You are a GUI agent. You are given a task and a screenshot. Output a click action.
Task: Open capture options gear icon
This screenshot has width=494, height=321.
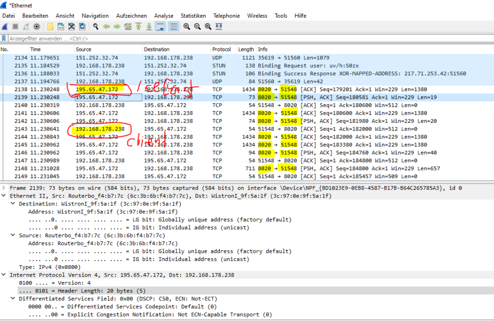click(x=37, y=27)
